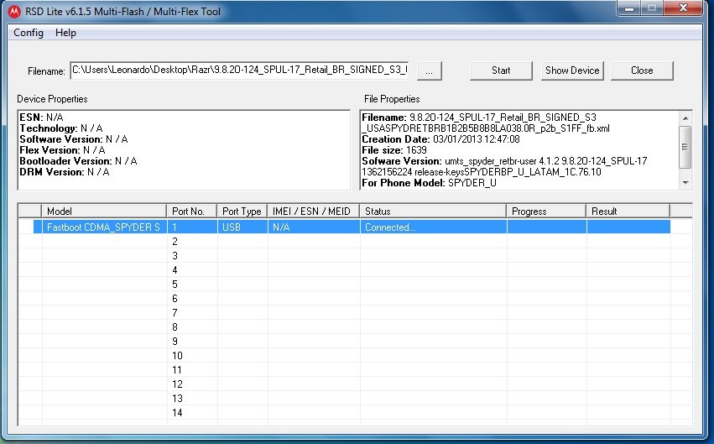
Task: Click the Close button beside Show Device
Action: click(x=642, y=71)
